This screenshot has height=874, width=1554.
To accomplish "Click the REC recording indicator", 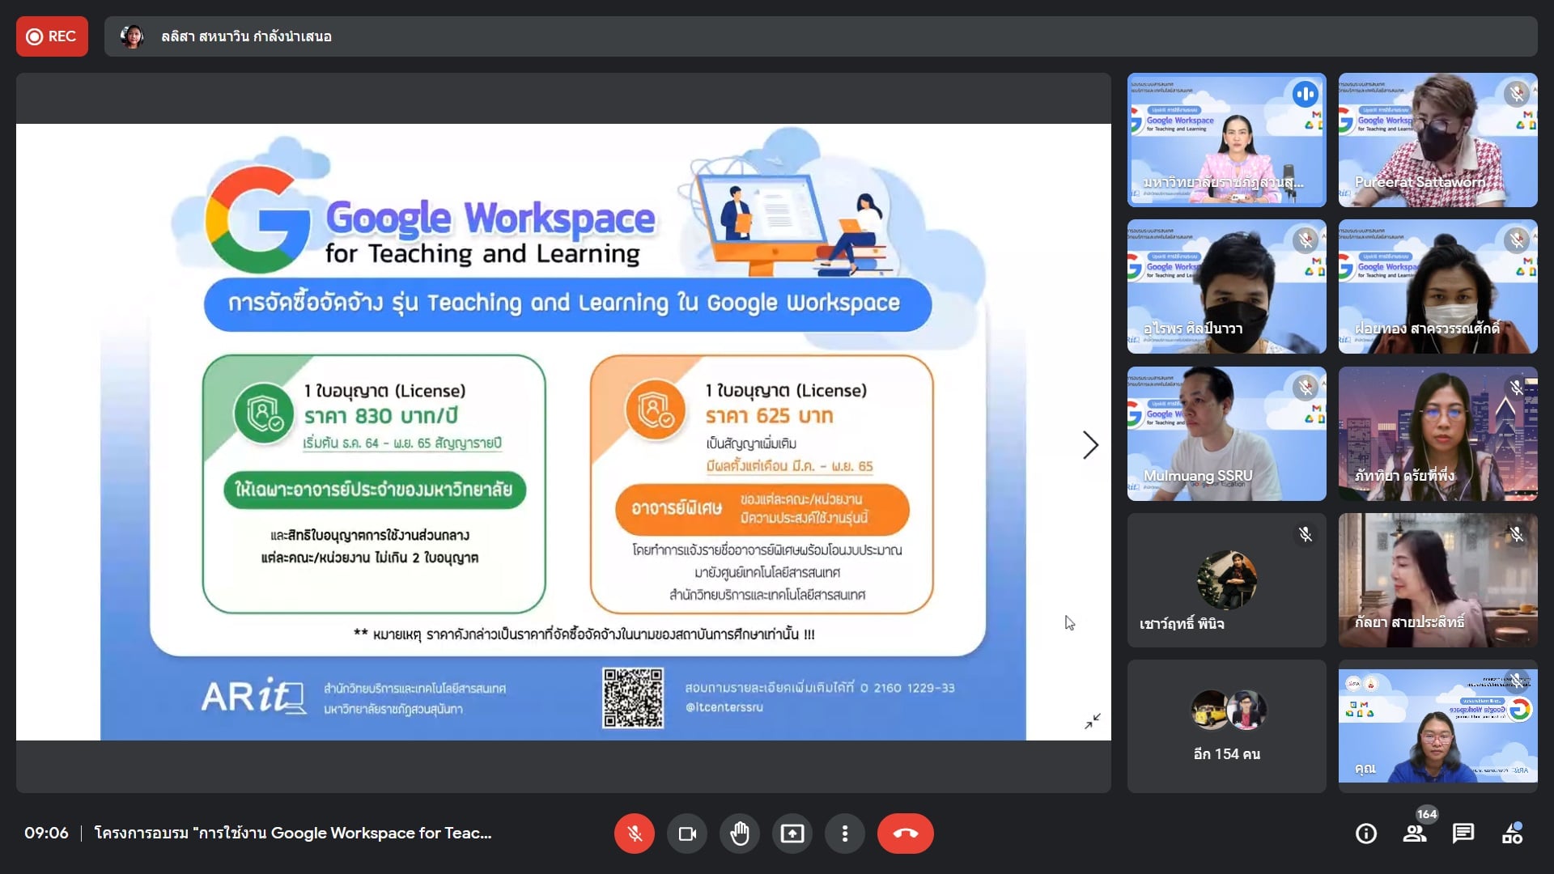I will click(52, 36).
